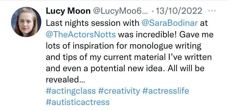Click the words "Last nights session with"
Viewport: 228px width, 111px height.
pyautogui.click(x=92, y=23)
